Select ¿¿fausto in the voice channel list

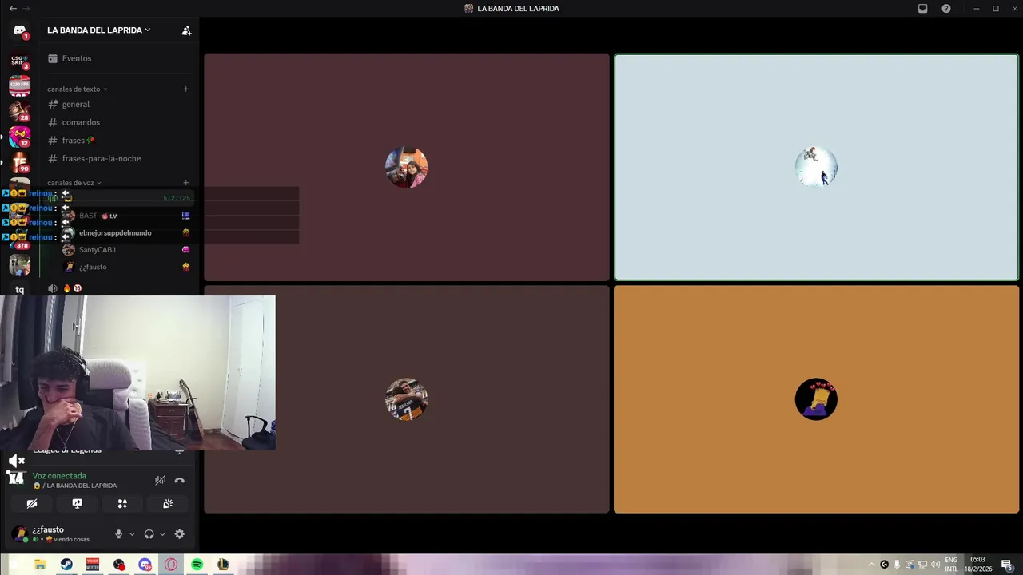(126, 267)
